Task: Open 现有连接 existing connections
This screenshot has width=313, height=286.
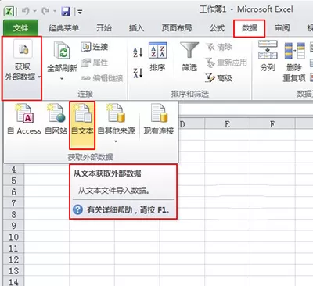Action: pos(159,120)
